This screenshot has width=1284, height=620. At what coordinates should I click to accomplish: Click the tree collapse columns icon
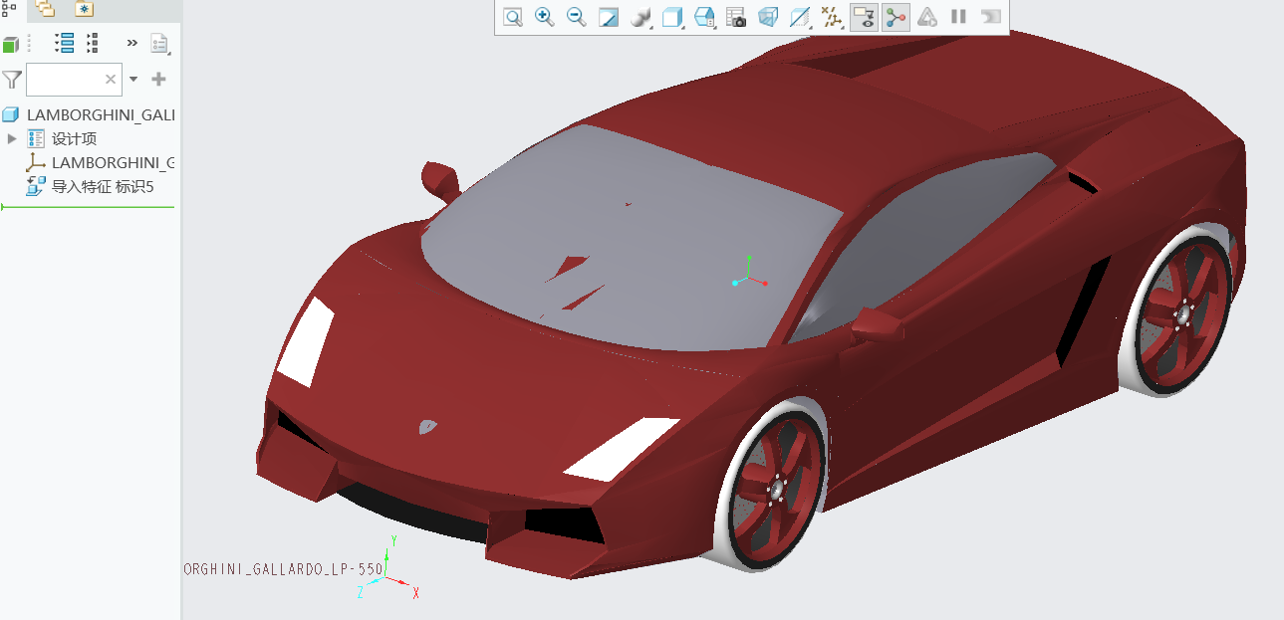pos(93,43)
